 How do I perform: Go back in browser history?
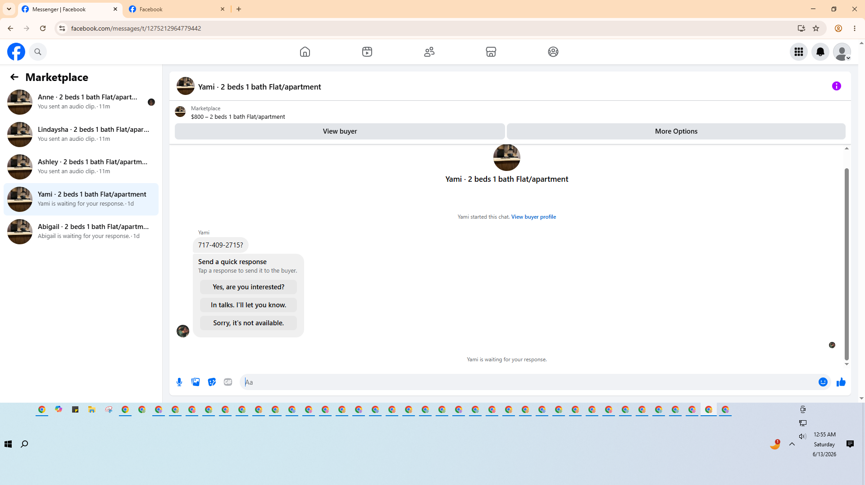pyautogui.click(x=10, y=28)
